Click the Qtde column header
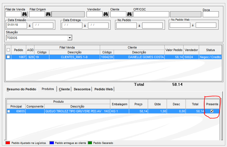The width and height of the screenshot is (227, 147). tap(157, 104)
